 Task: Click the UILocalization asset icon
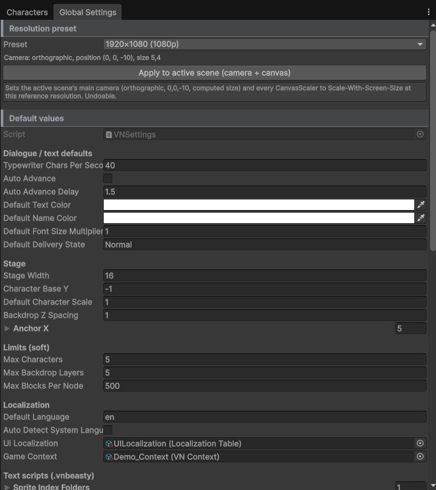click(109, 444)
